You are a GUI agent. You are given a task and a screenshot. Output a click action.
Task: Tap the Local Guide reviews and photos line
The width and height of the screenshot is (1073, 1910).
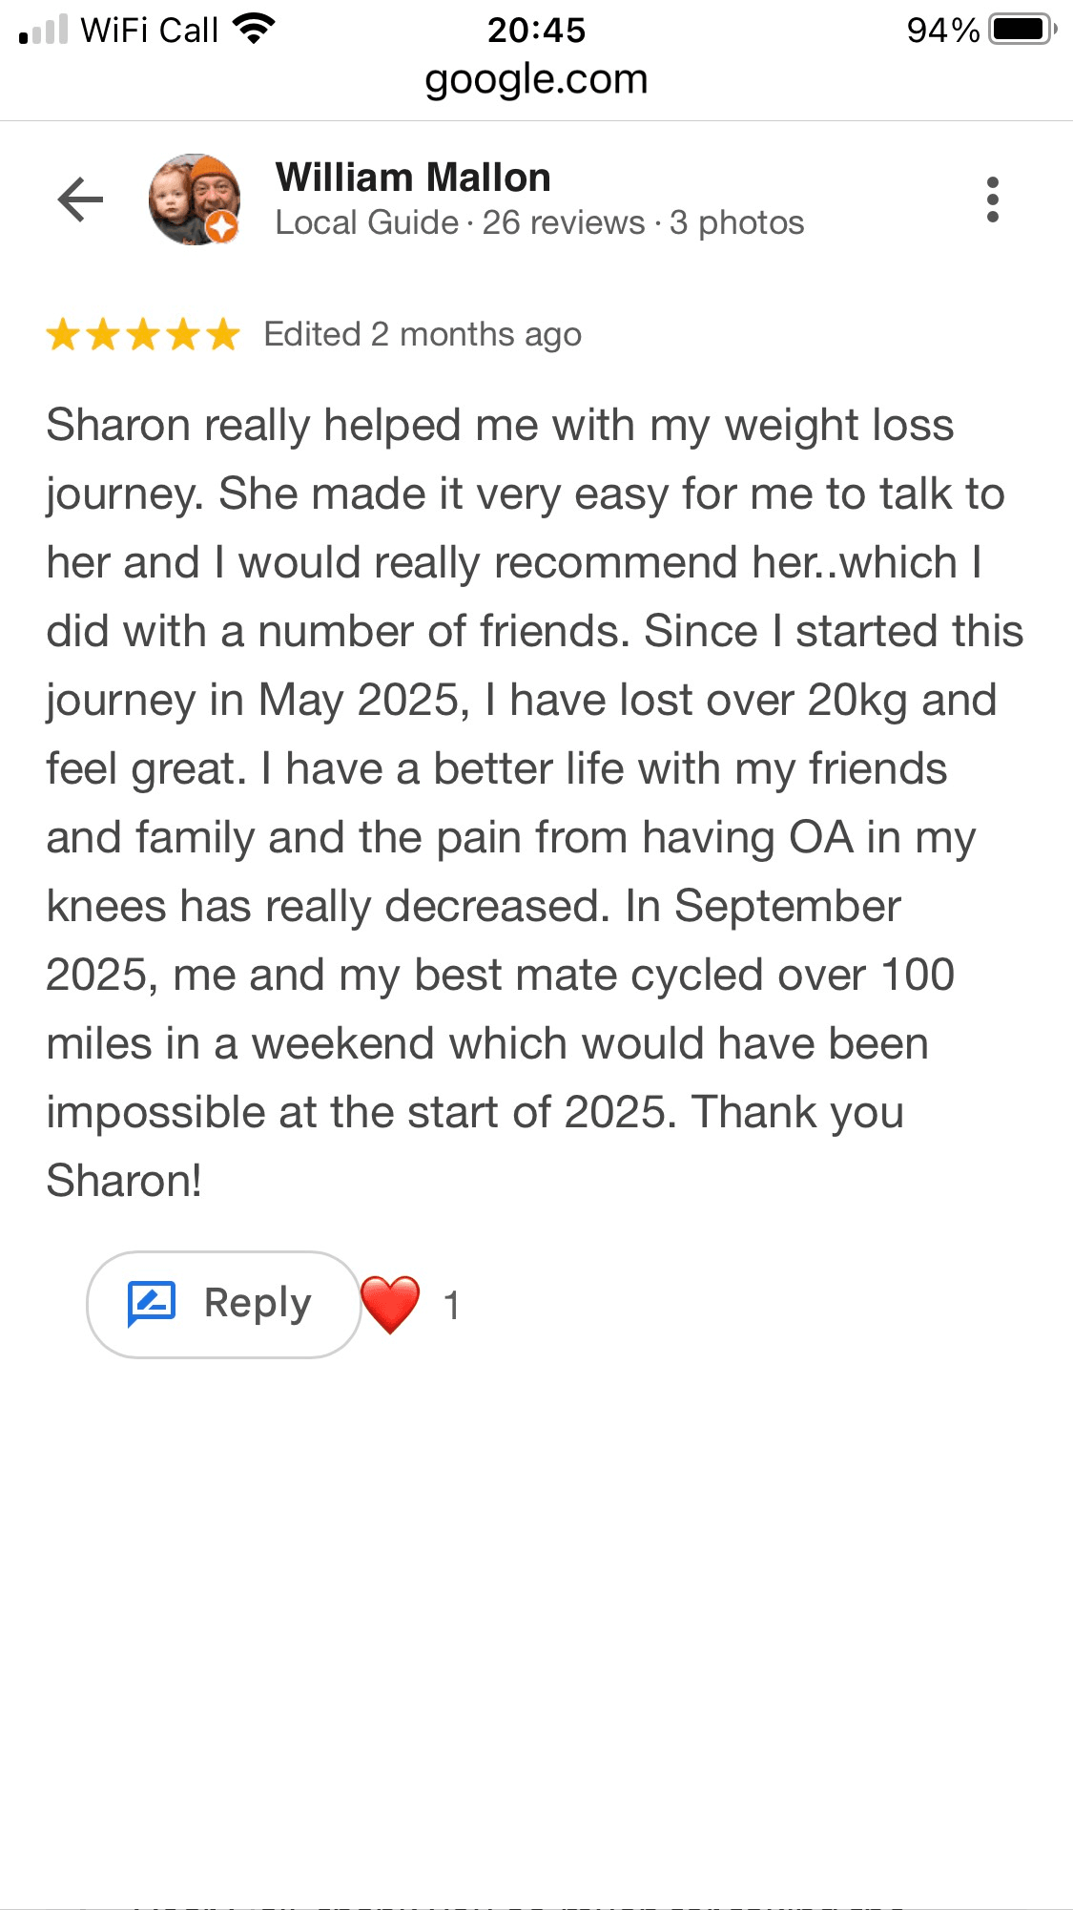[539, 223]
